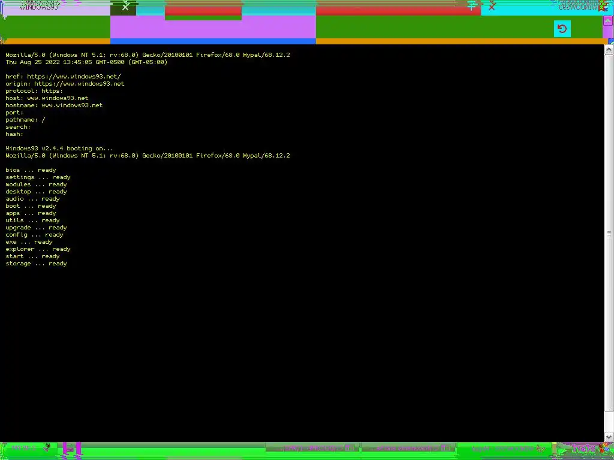Click the 'href: https://www.windows93.net/' line
The image size is (614, 460).
[63, 77]
